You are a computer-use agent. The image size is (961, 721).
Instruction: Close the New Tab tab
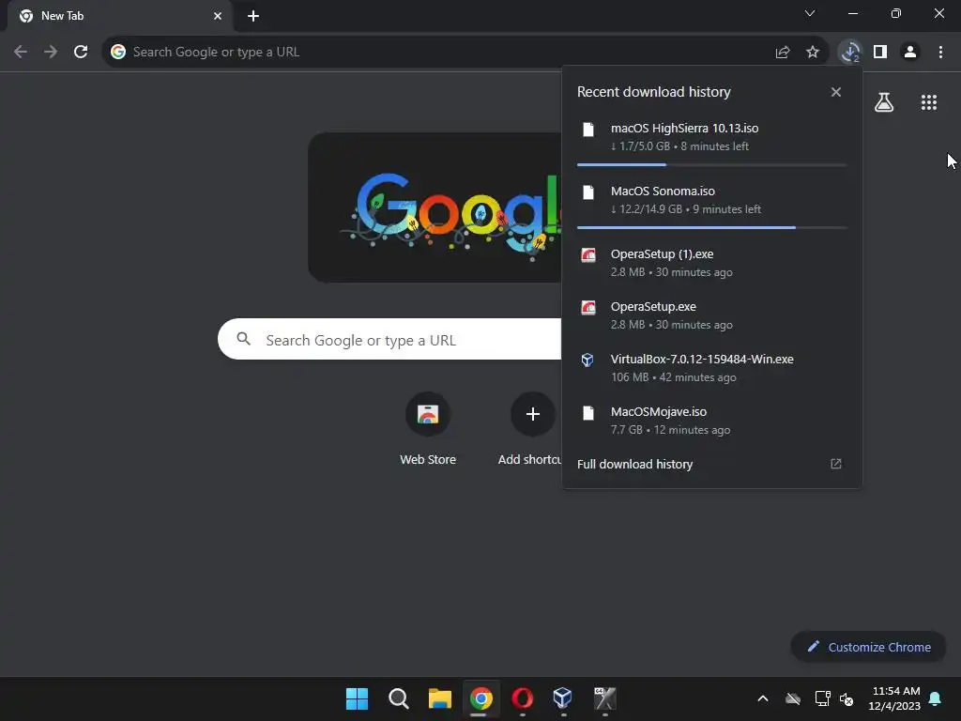218,16
